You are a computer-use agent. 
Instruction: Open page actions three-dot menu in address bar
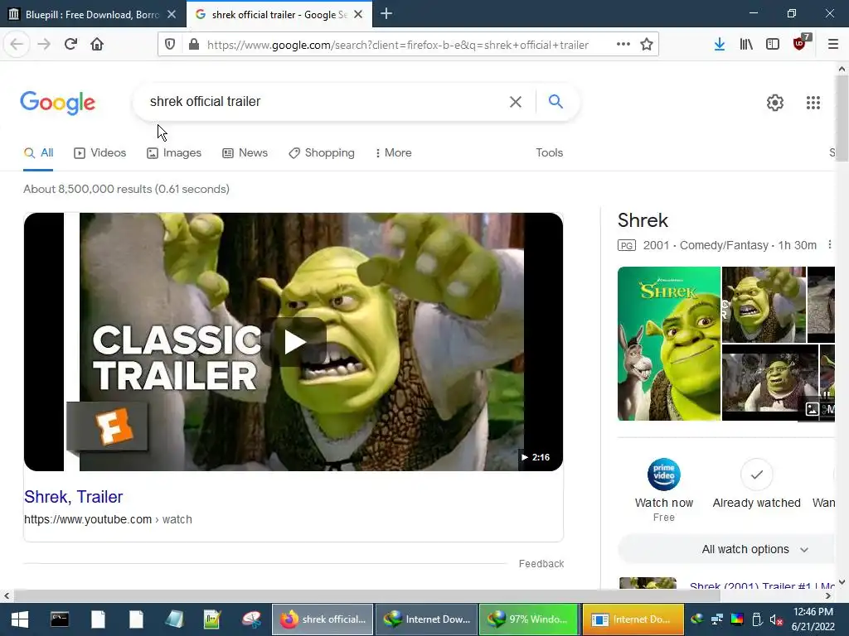[623, 45]
